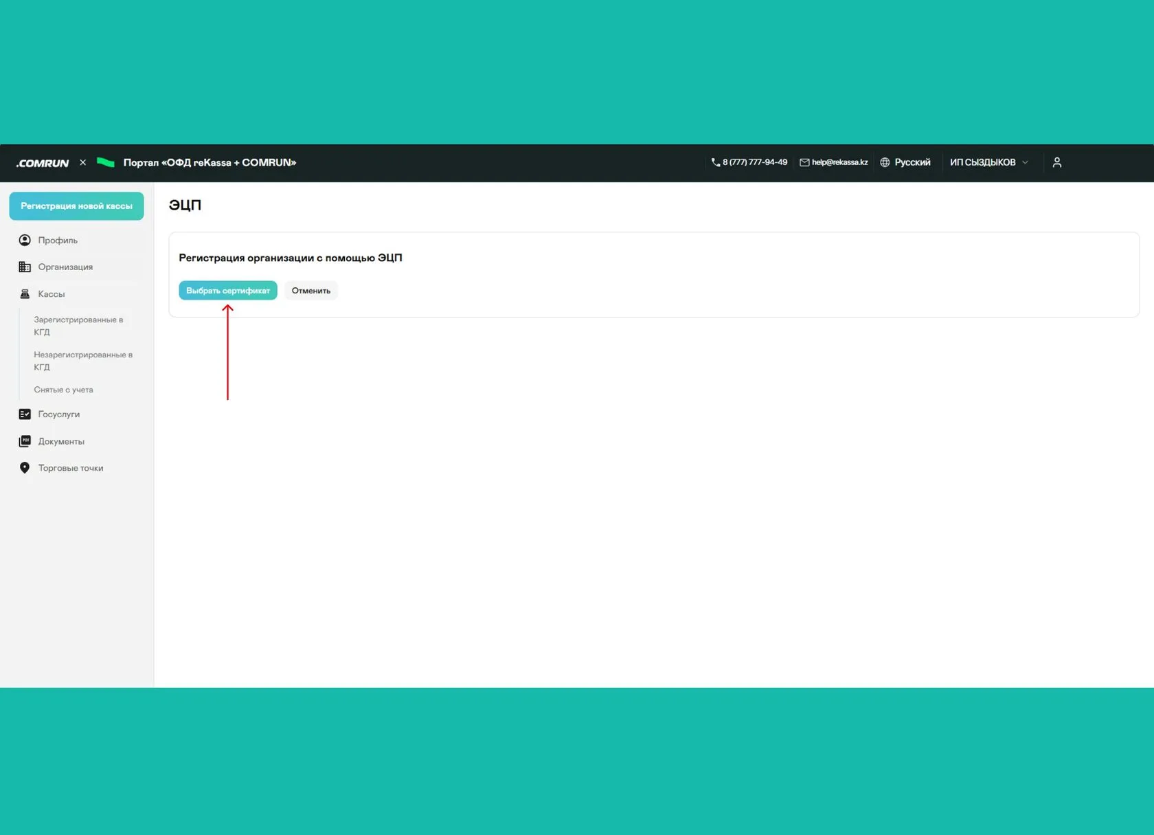This screenshot has height=835, width=1154.
Task: Open the Русский language selector
Action: [905, 162]
